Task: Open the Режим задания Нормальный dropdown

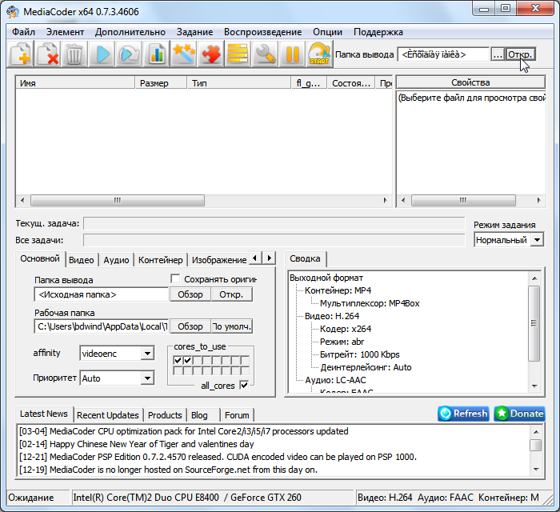Action: point(537,240)
